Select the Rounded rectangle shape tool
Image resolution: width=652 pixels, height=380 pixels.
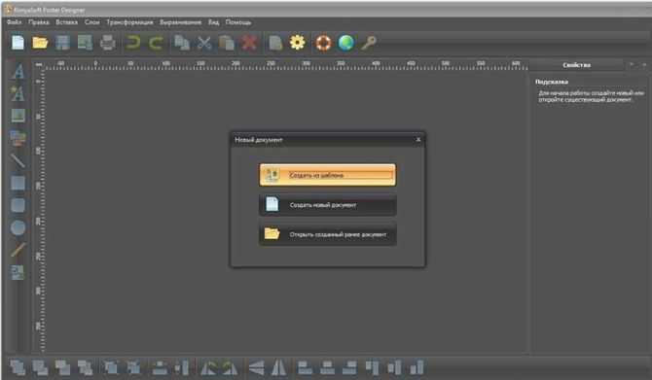click(x=18, y=205)
